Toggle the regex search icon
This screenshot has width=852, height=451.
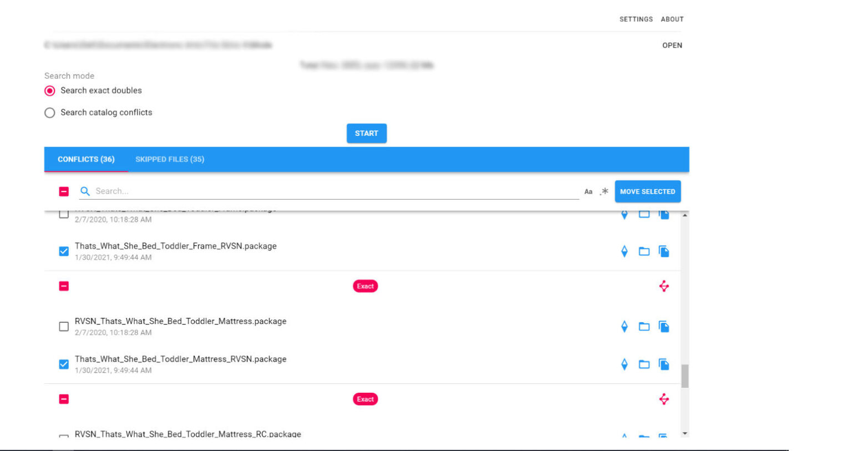point(604,191)
